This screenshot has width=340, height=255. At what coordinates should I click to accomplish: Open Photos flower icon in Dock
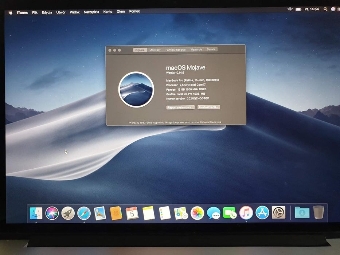pos(197,213)
